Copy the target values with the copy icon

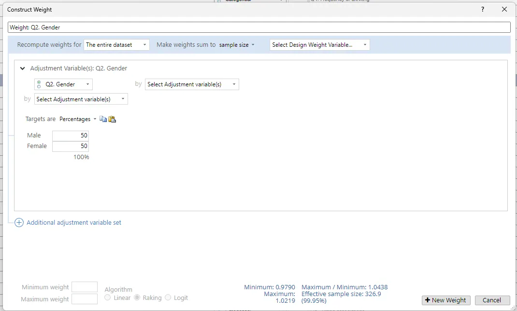pos(103,119)
